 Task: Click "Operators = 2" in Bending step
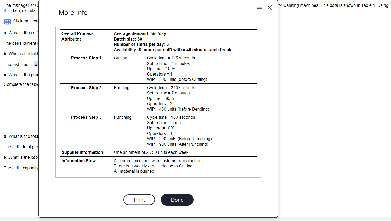pos(160,104)
